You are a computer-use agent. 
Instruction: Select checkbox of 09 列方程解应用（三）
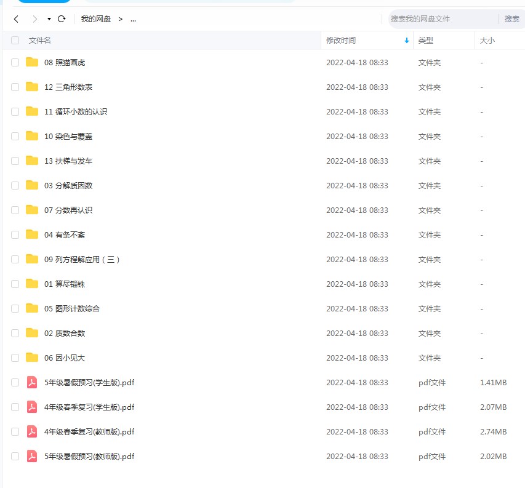[15, 260]
